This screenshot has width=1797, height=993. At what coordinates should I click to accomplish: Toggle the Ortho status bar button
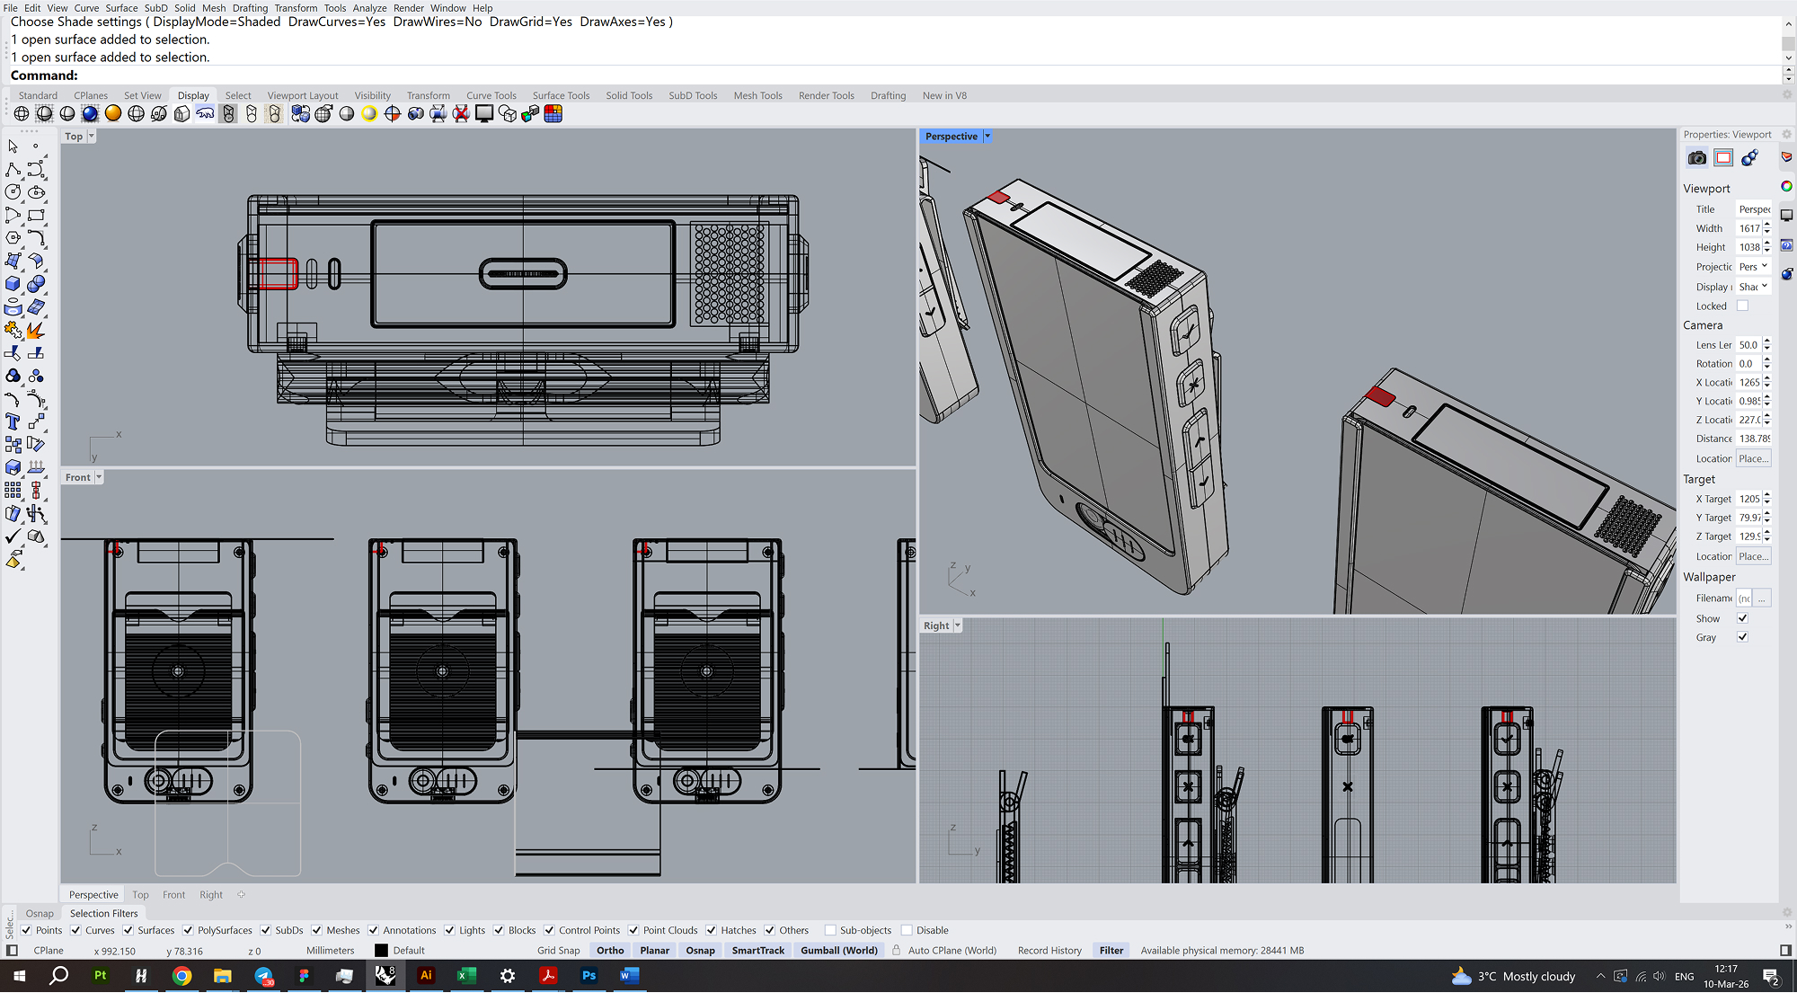(610, 950)
